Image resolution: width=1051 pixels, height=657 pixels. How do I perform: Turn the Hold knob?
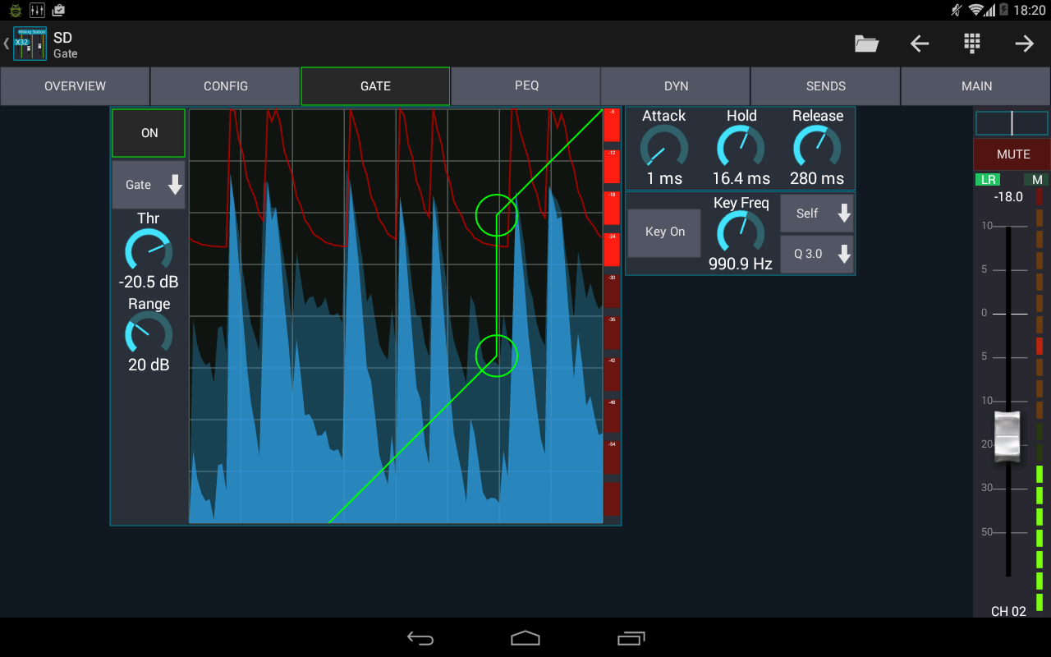click(x=740, y=148)
